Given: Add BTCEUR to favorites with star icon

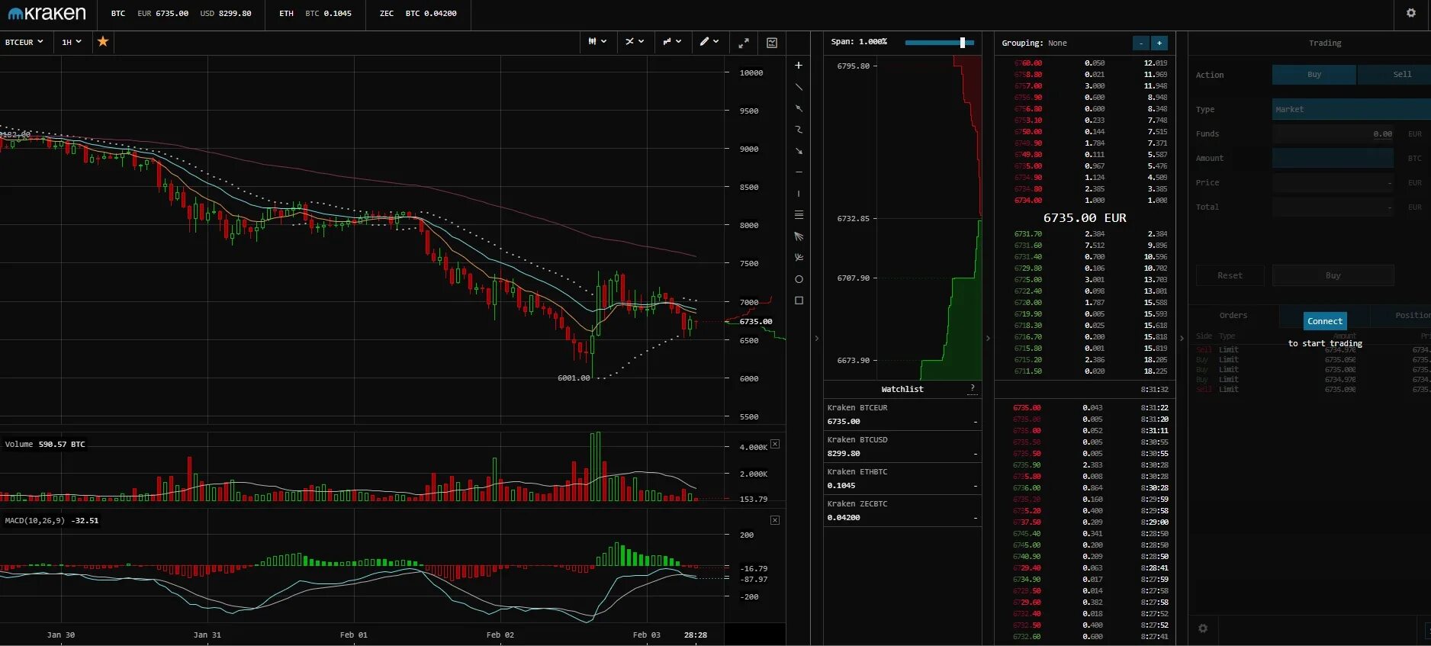Looking at the screenshot, I should tap(103, 42).
